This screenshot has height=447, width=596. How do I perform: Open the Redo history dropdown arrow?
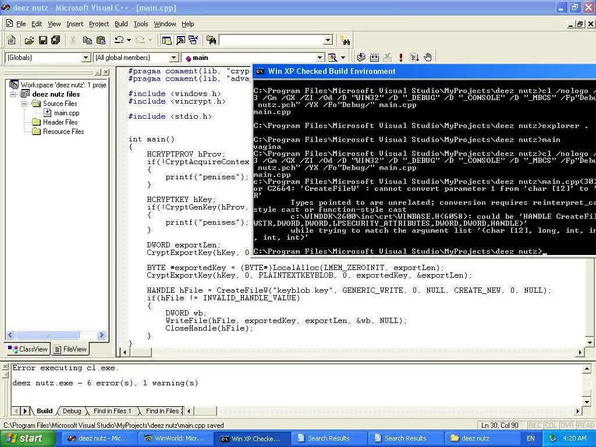150,40
